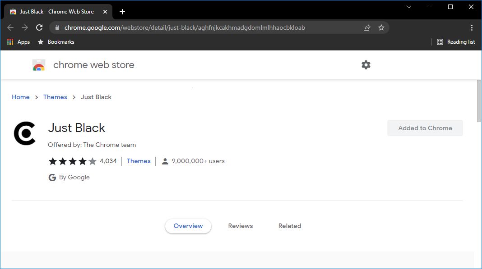Bookmark this page with the star icon

381,27
